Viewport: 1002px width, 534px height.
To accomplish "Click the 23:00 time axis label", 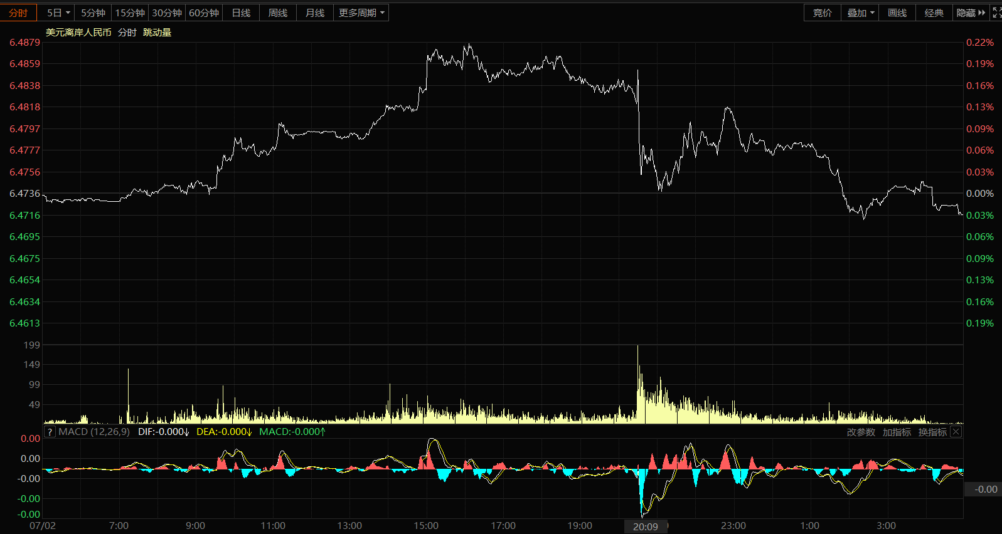I will pos(733,526).
